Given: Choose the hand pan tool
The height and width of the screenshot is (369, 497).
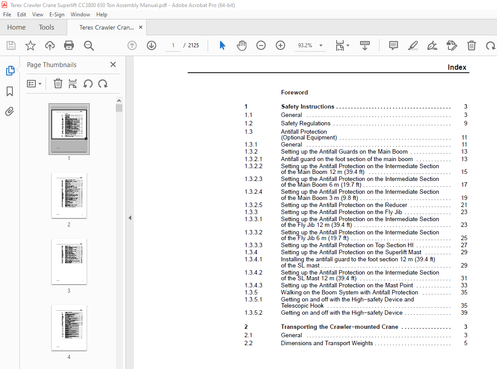Looking at the screenshot, I should pos(242,45).
